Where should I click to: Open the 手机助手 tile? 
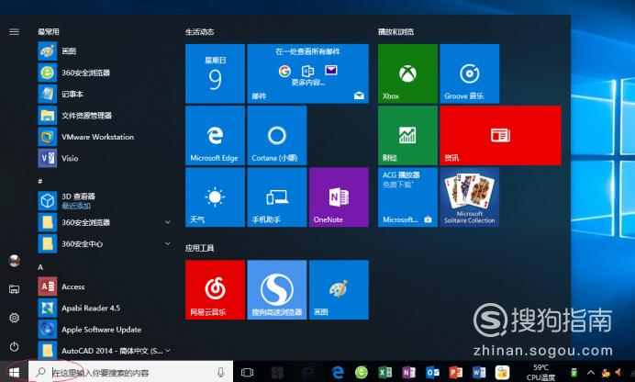point(277,197)
